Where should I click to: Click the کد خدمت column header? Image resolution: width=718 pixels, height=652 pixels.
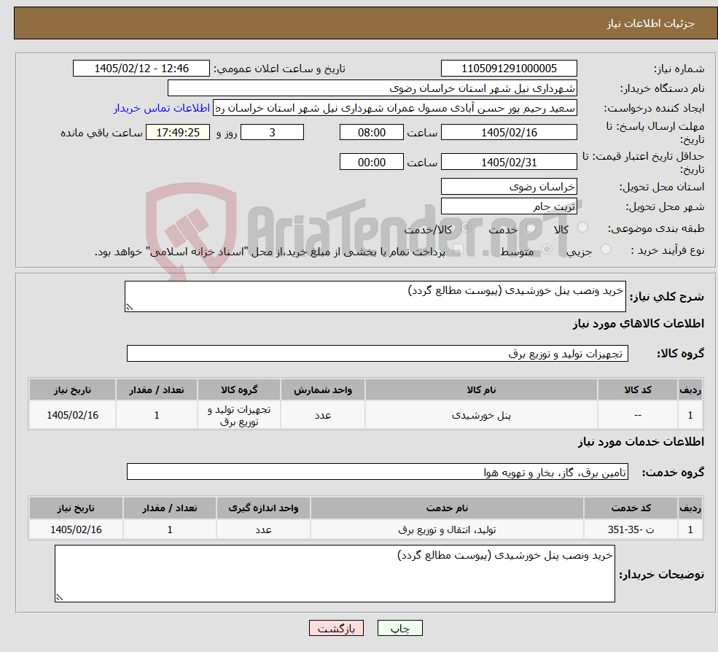tap(631, 508)
